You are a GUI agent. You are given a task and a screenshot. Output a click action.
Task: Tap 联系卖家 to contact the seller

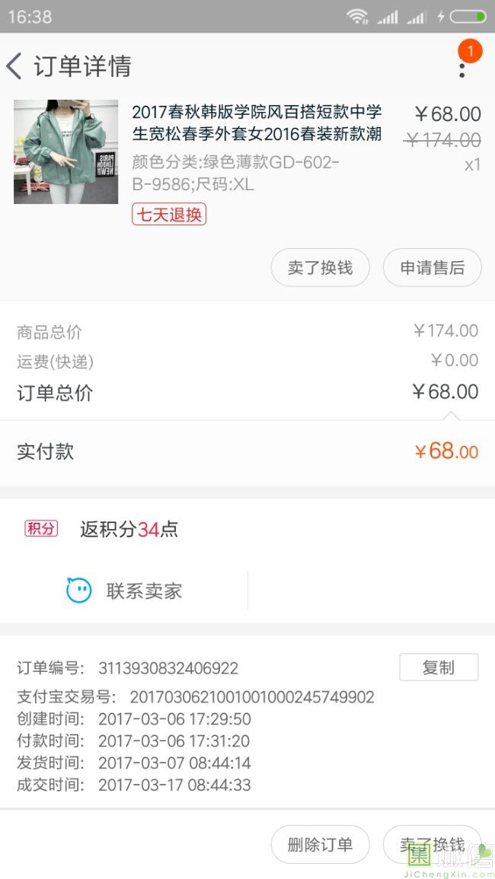click(x=144, y=591)
